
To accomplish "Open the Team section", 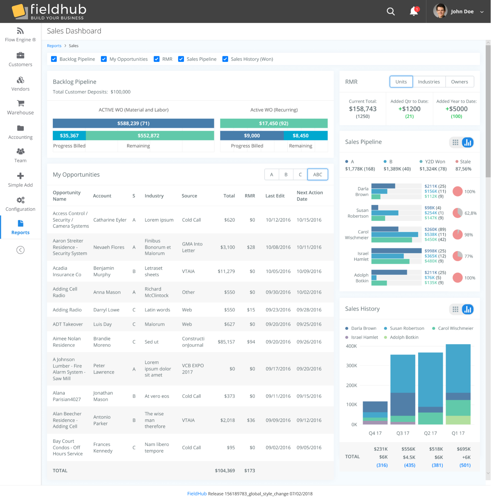I will coord(20,155).
